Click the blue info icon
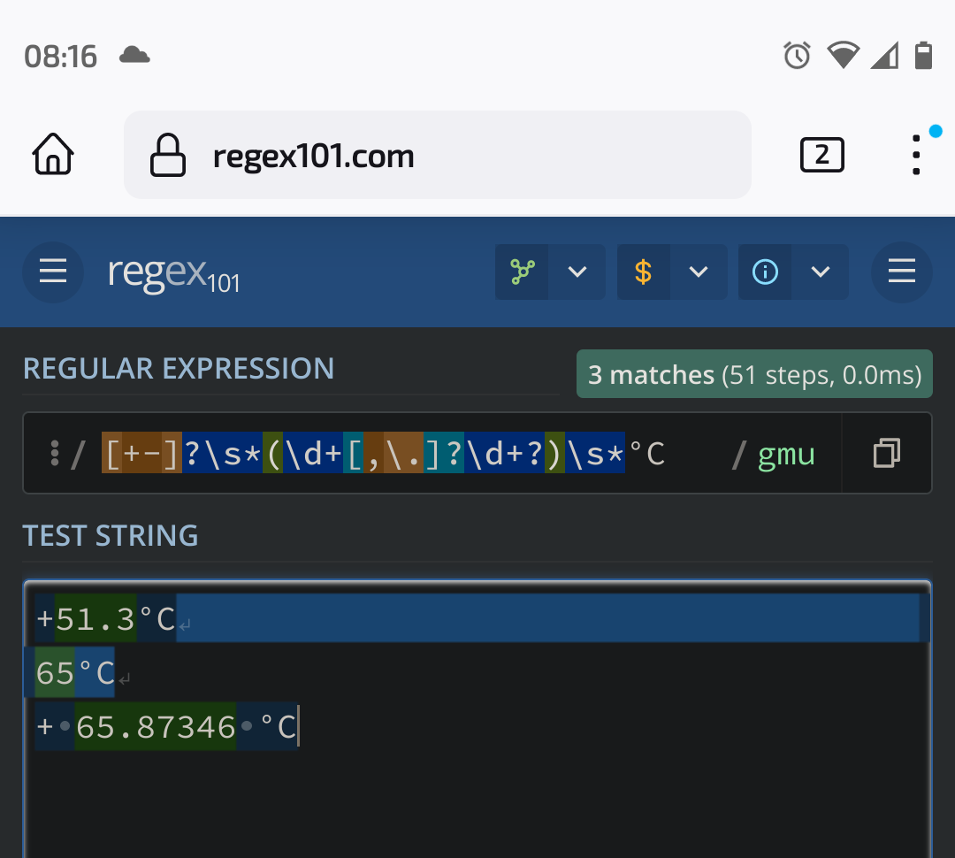The image size is (955, 858). 765,272
